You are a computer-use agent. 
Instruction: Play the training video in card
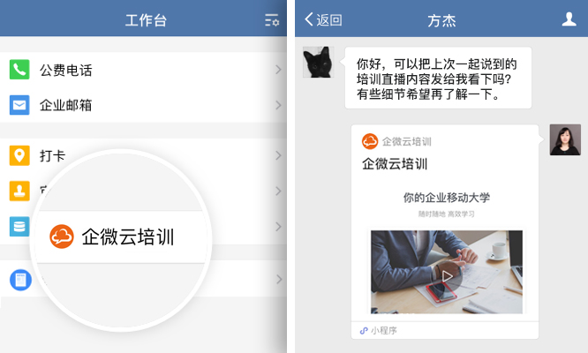coord(447,276)
